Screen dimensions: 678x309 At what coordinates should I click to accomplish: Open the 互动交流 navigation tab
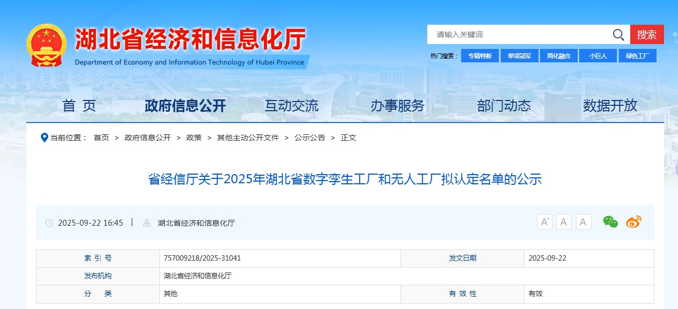(291, 106)
